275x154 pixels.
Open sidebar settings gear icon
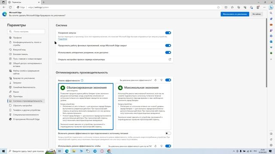[271, 145]
